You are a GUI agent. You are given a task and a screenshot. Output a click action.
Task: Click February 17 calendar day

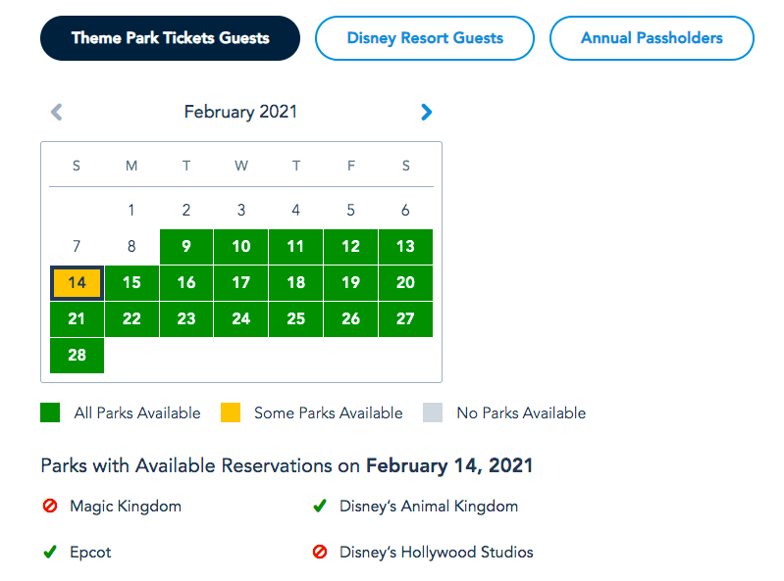241,283
